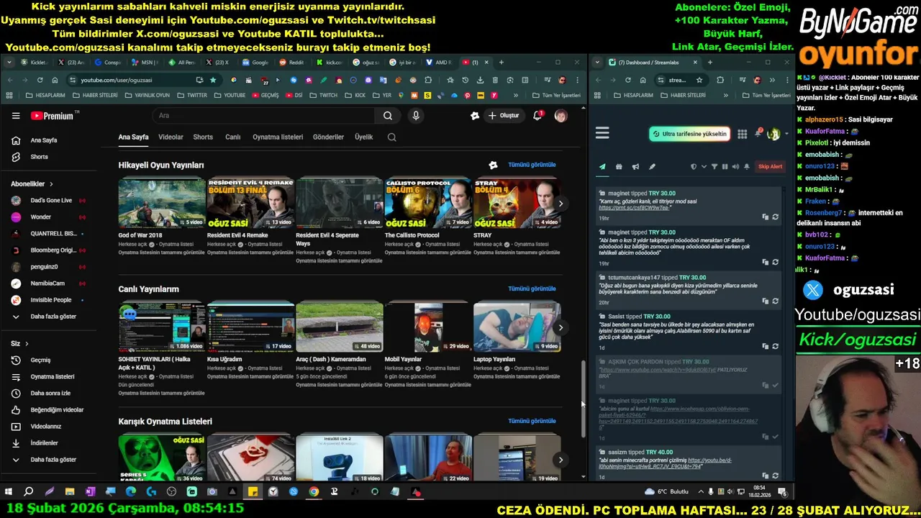The image size is (921, 518).
Task: Click the YouTube search magnifier button
Action: pyautogui.click(x=388, y=116)
